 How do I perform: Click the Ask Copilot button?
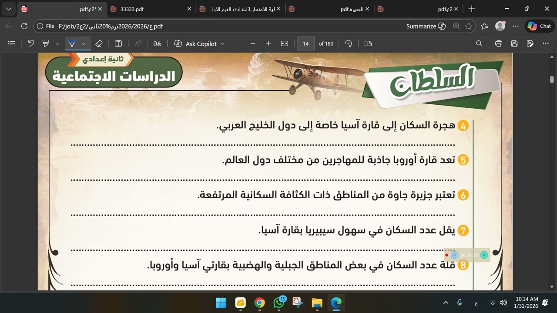coord(195,43)
